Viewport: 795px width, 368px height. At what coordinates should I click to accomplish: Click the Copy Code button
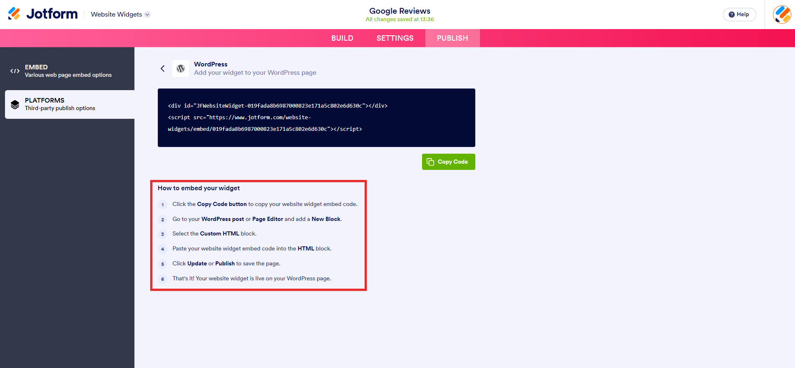pos(449,162)
